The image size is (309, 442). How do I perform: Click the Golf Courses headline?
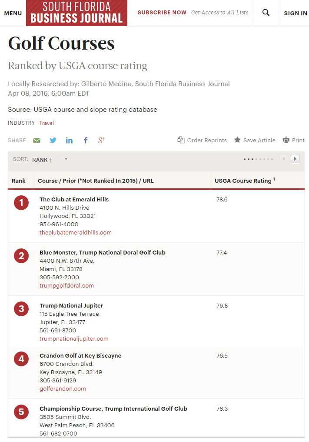[x=61, y=43]
